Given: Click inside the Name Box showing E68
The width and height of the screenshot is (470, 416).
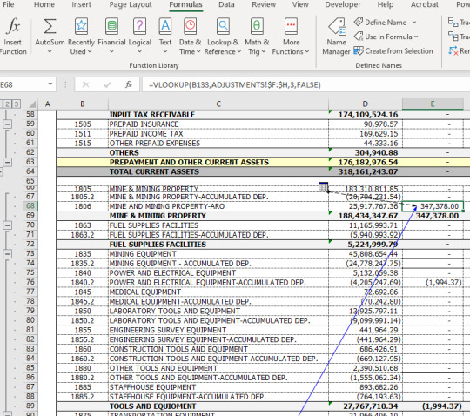Looking at the screenshot, I should pos(22,84).
